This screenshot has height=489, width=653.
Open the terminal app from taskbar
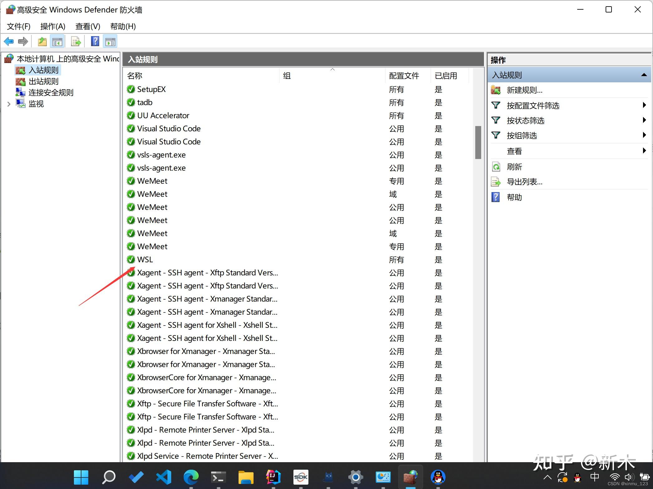218,477
